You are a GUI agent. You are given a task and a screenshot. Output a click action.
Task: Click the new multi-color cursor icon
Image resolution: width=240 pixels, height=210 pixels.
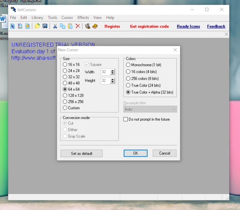(x=20, y=26)
